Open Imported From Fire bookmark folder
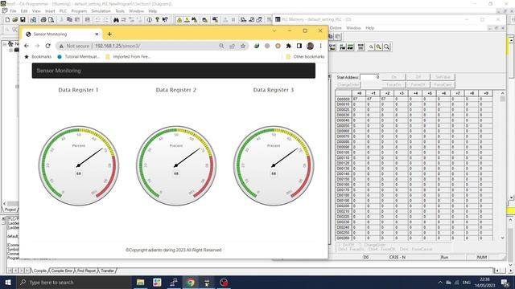Screen dimensions: 515x289 [x=128, y=57]
